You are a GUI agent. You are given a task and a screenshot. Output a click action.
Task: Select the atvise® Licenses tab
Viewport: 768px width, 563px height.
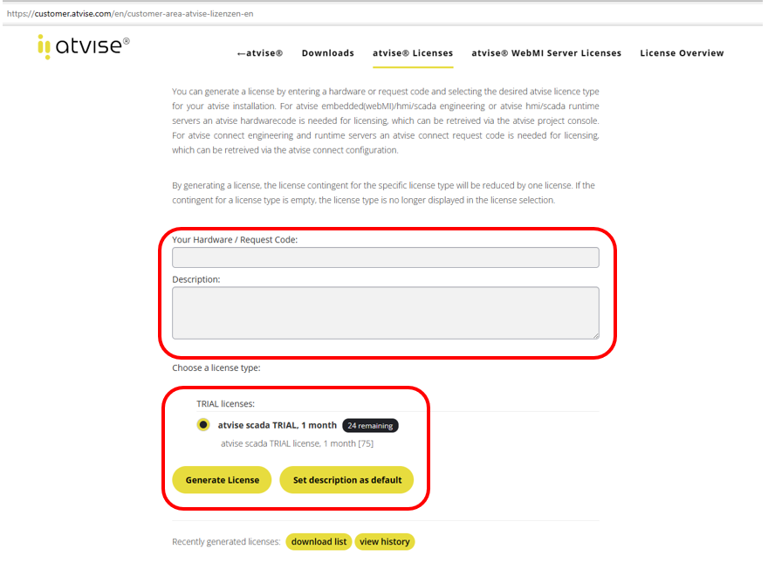413,53
